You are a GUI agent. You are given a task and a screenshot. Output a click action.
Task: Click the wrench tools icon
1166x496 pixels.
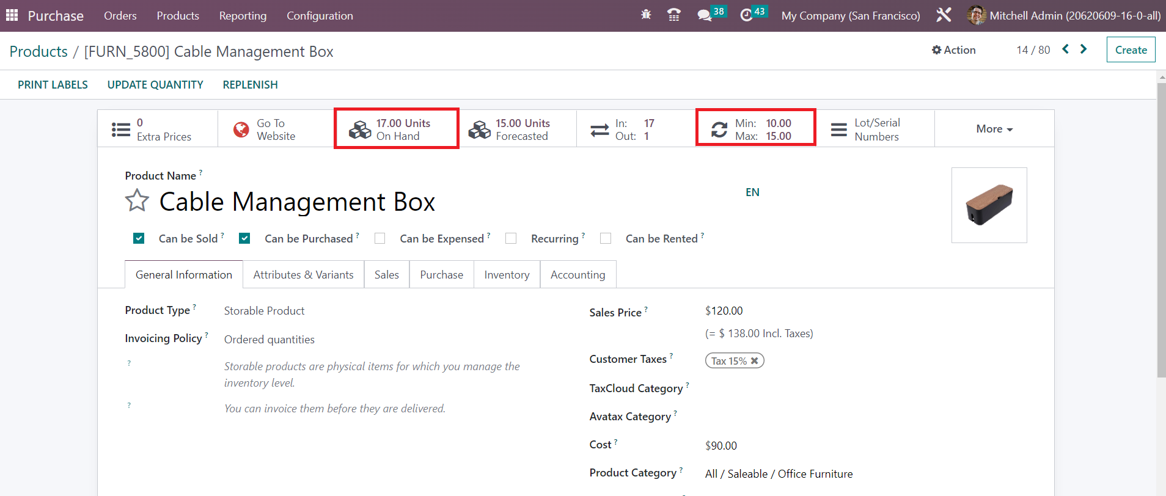[944, 15]
